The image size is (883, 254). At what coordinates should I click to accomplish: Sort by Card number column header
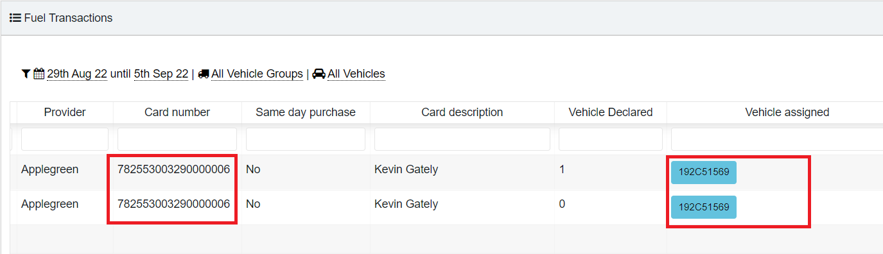tap(177, 112)
